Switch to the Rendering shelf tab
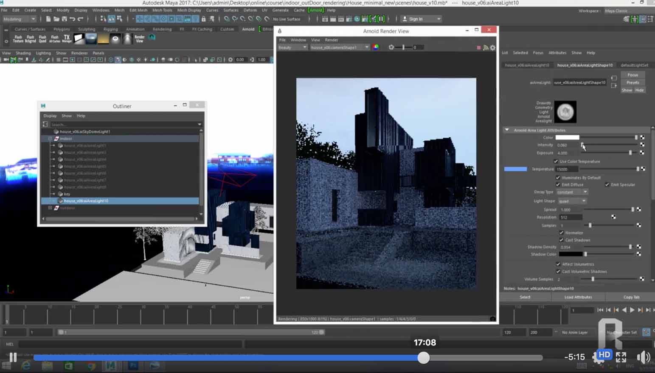 [162, 29]
